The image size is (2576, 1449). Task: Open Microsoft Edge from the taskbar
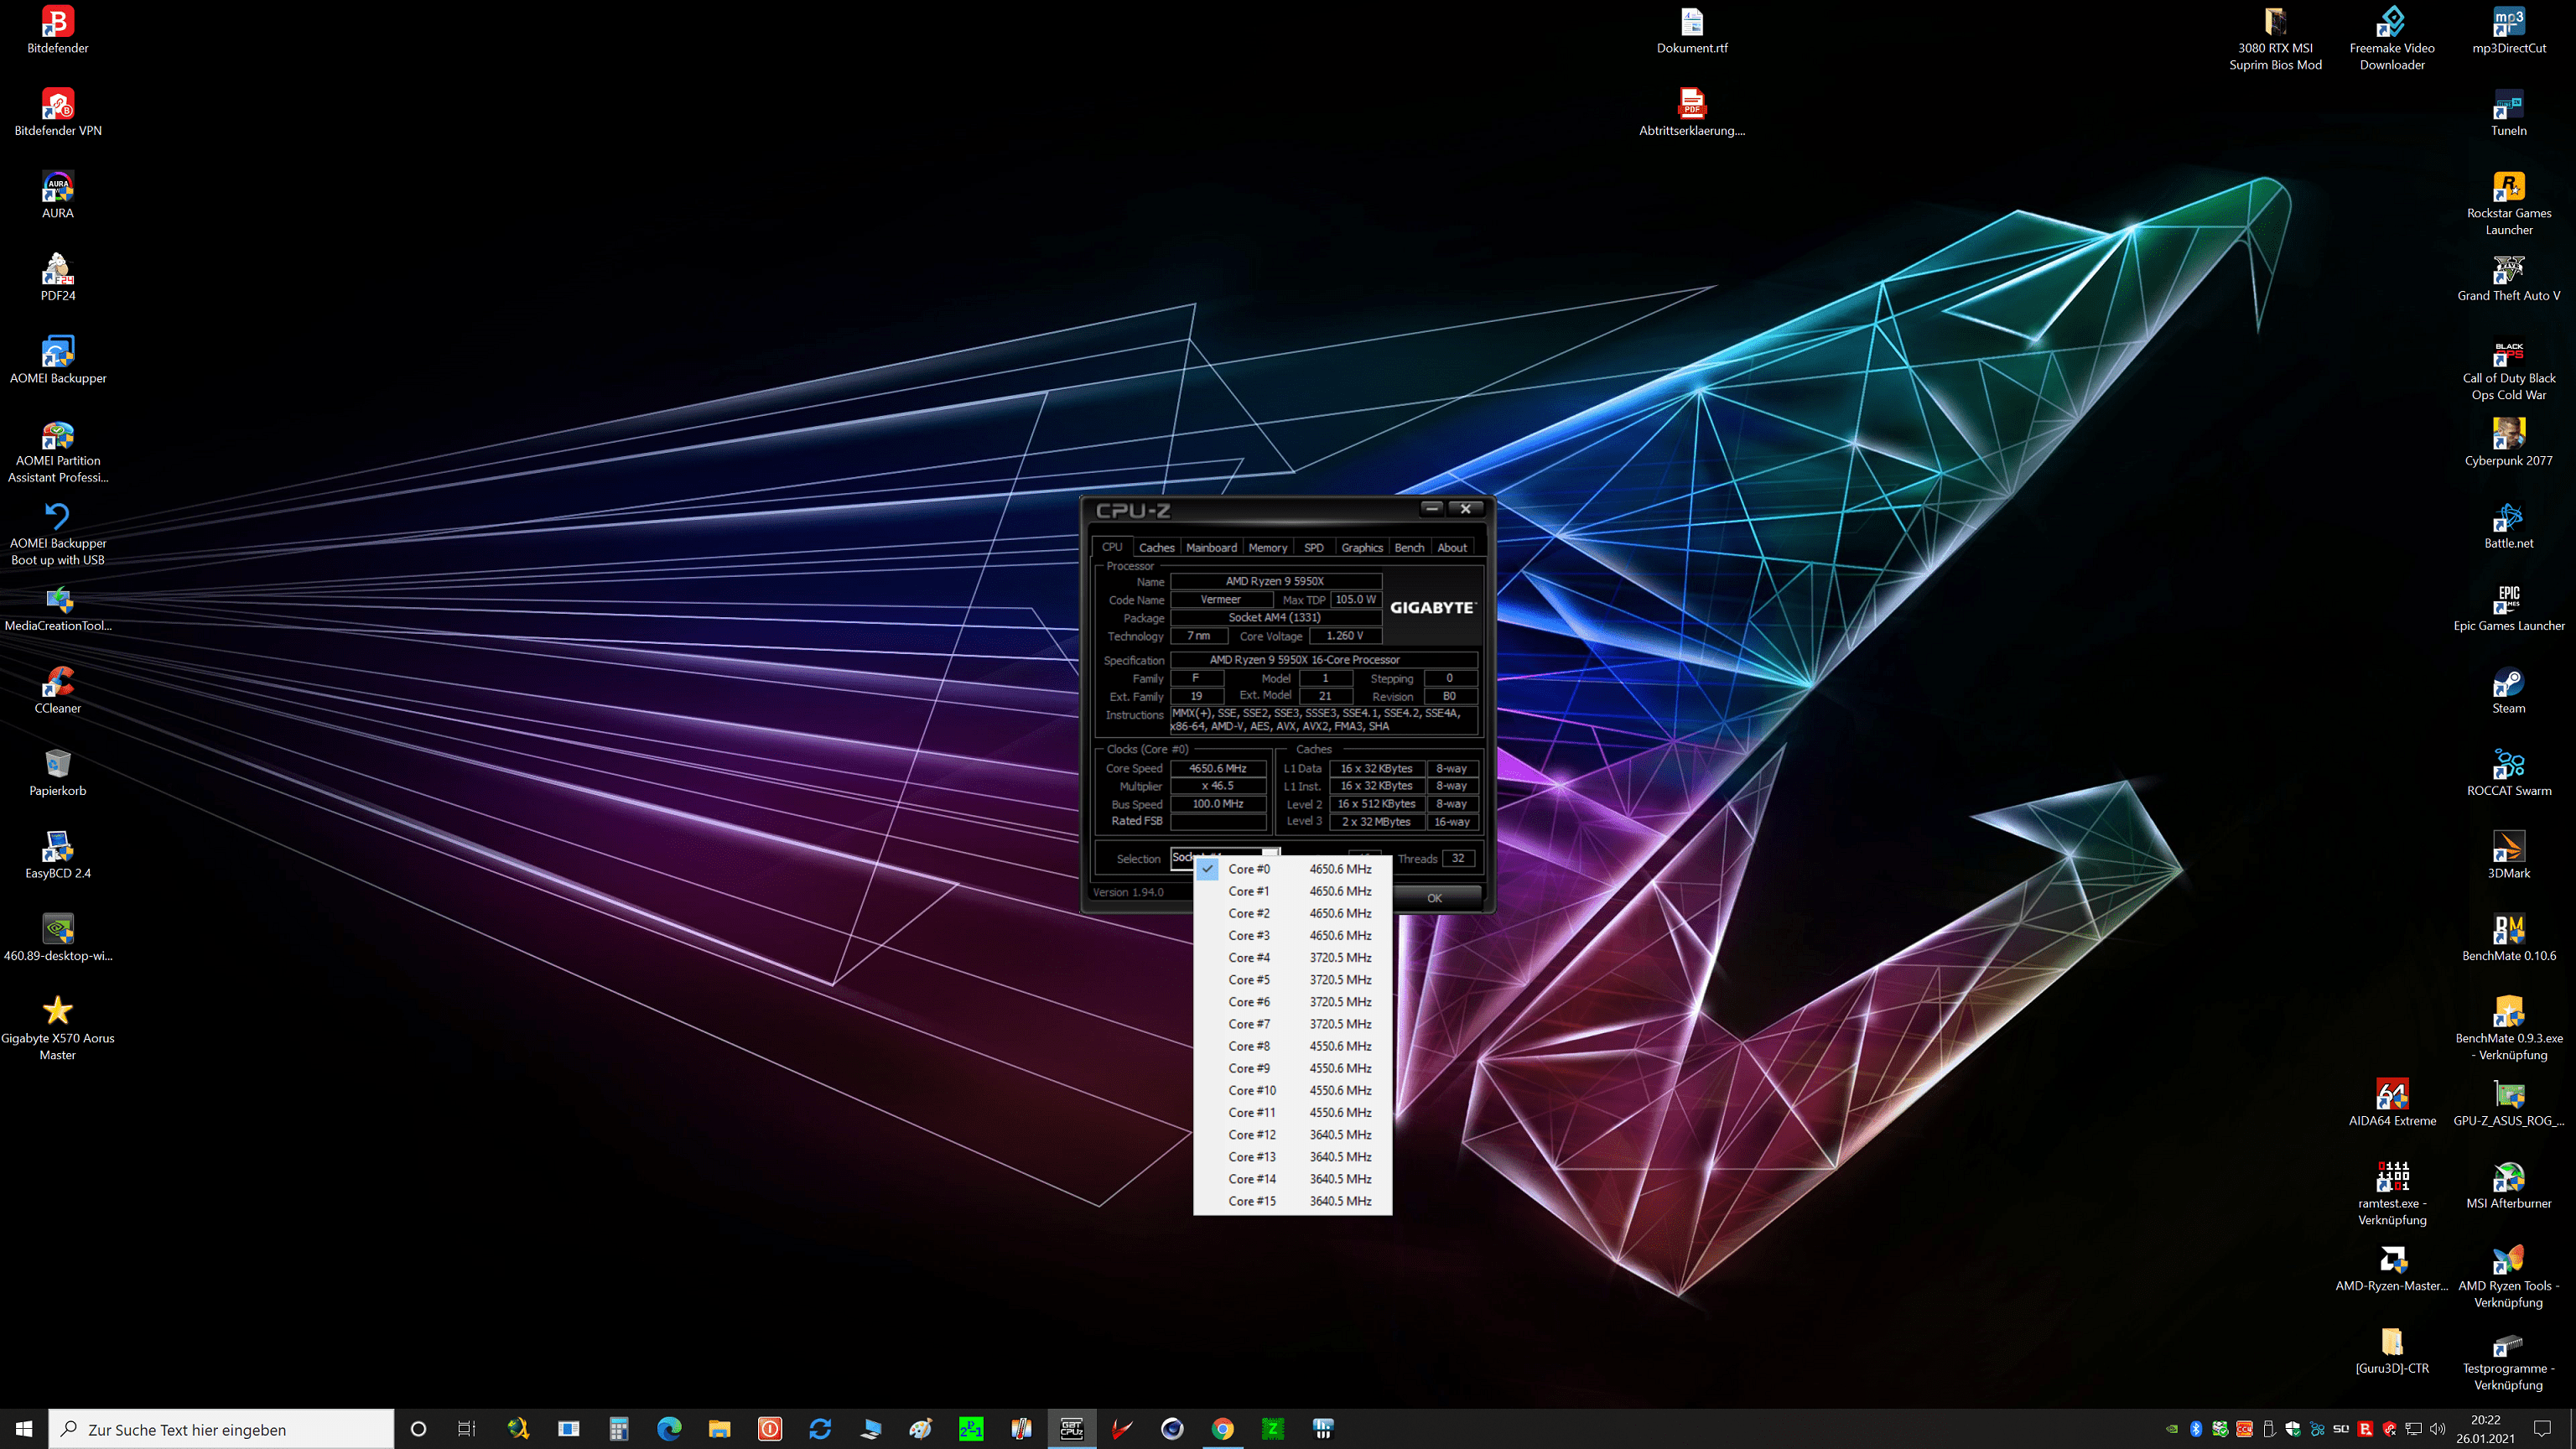pyautogui.click(x=669, y=1428)
